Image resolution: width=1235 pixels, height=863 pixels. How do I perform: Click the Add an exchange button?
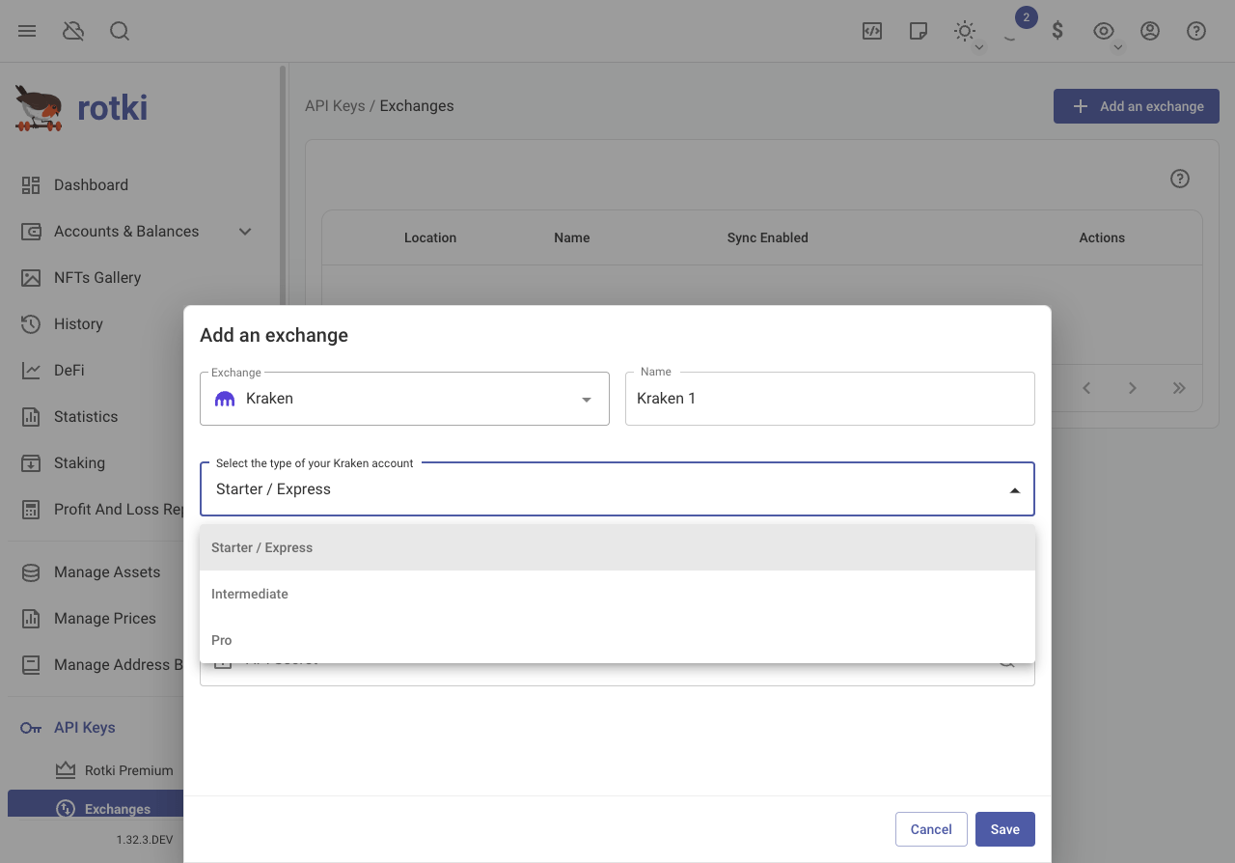pyautogui.click(x=1137, y=106)
